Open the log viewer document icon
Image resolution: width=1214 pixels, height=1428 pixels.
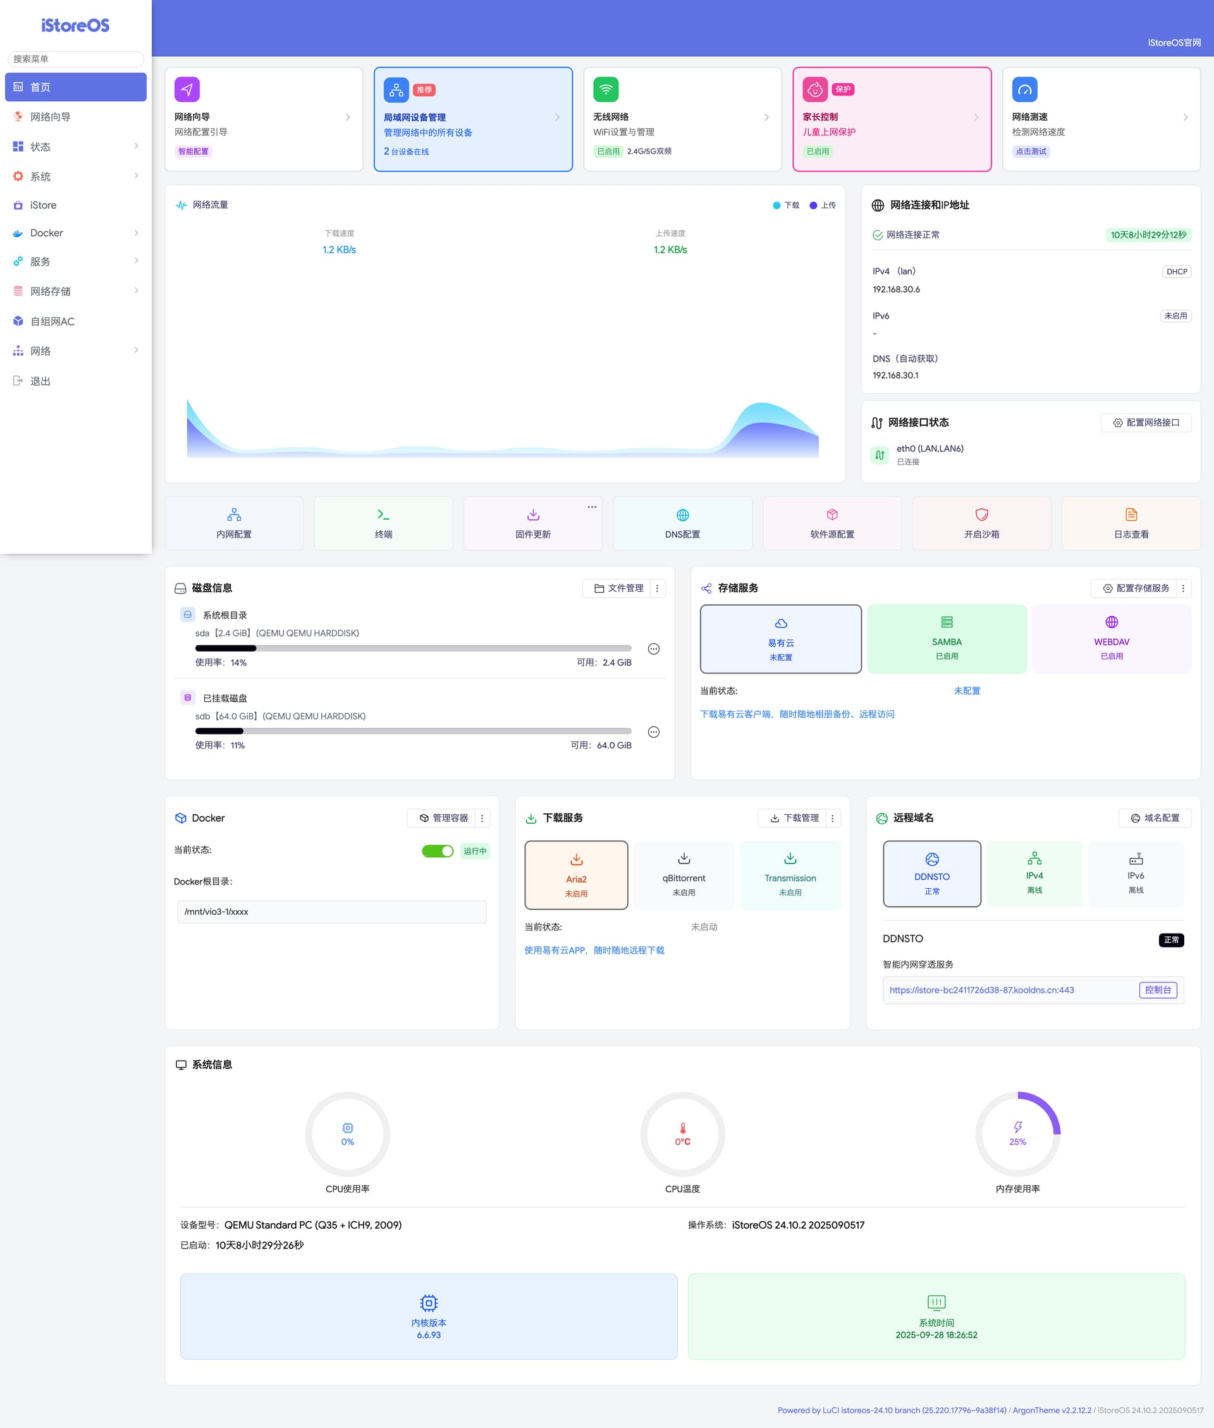(x=1131, y=515)
